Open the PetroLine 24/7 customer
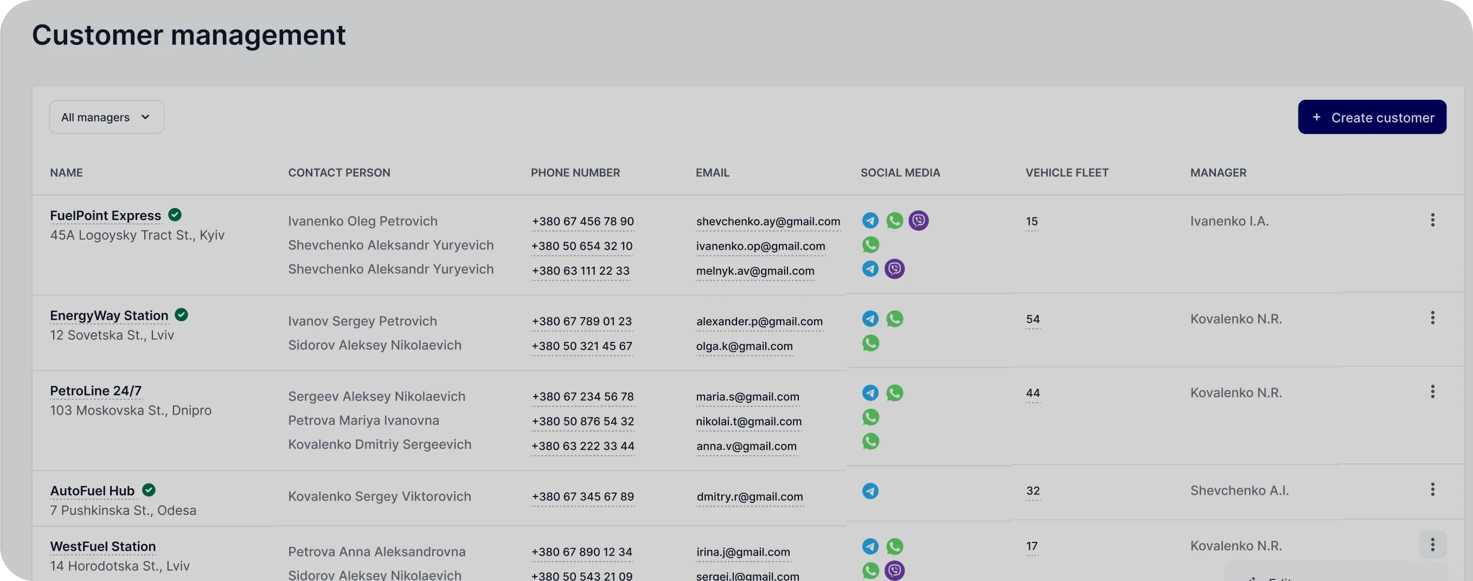Image resolution: width=1473 pixels, height=581 pixels. click(x=95, y=391)
